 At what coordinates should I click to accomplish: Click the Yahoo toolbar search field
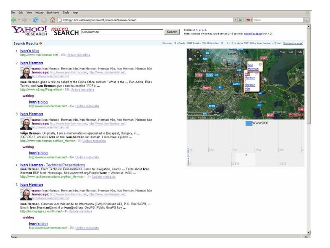(x=278, y=20)
